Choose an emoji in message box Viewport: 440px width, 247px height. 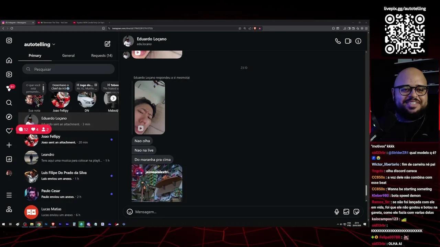coord(130,212)
